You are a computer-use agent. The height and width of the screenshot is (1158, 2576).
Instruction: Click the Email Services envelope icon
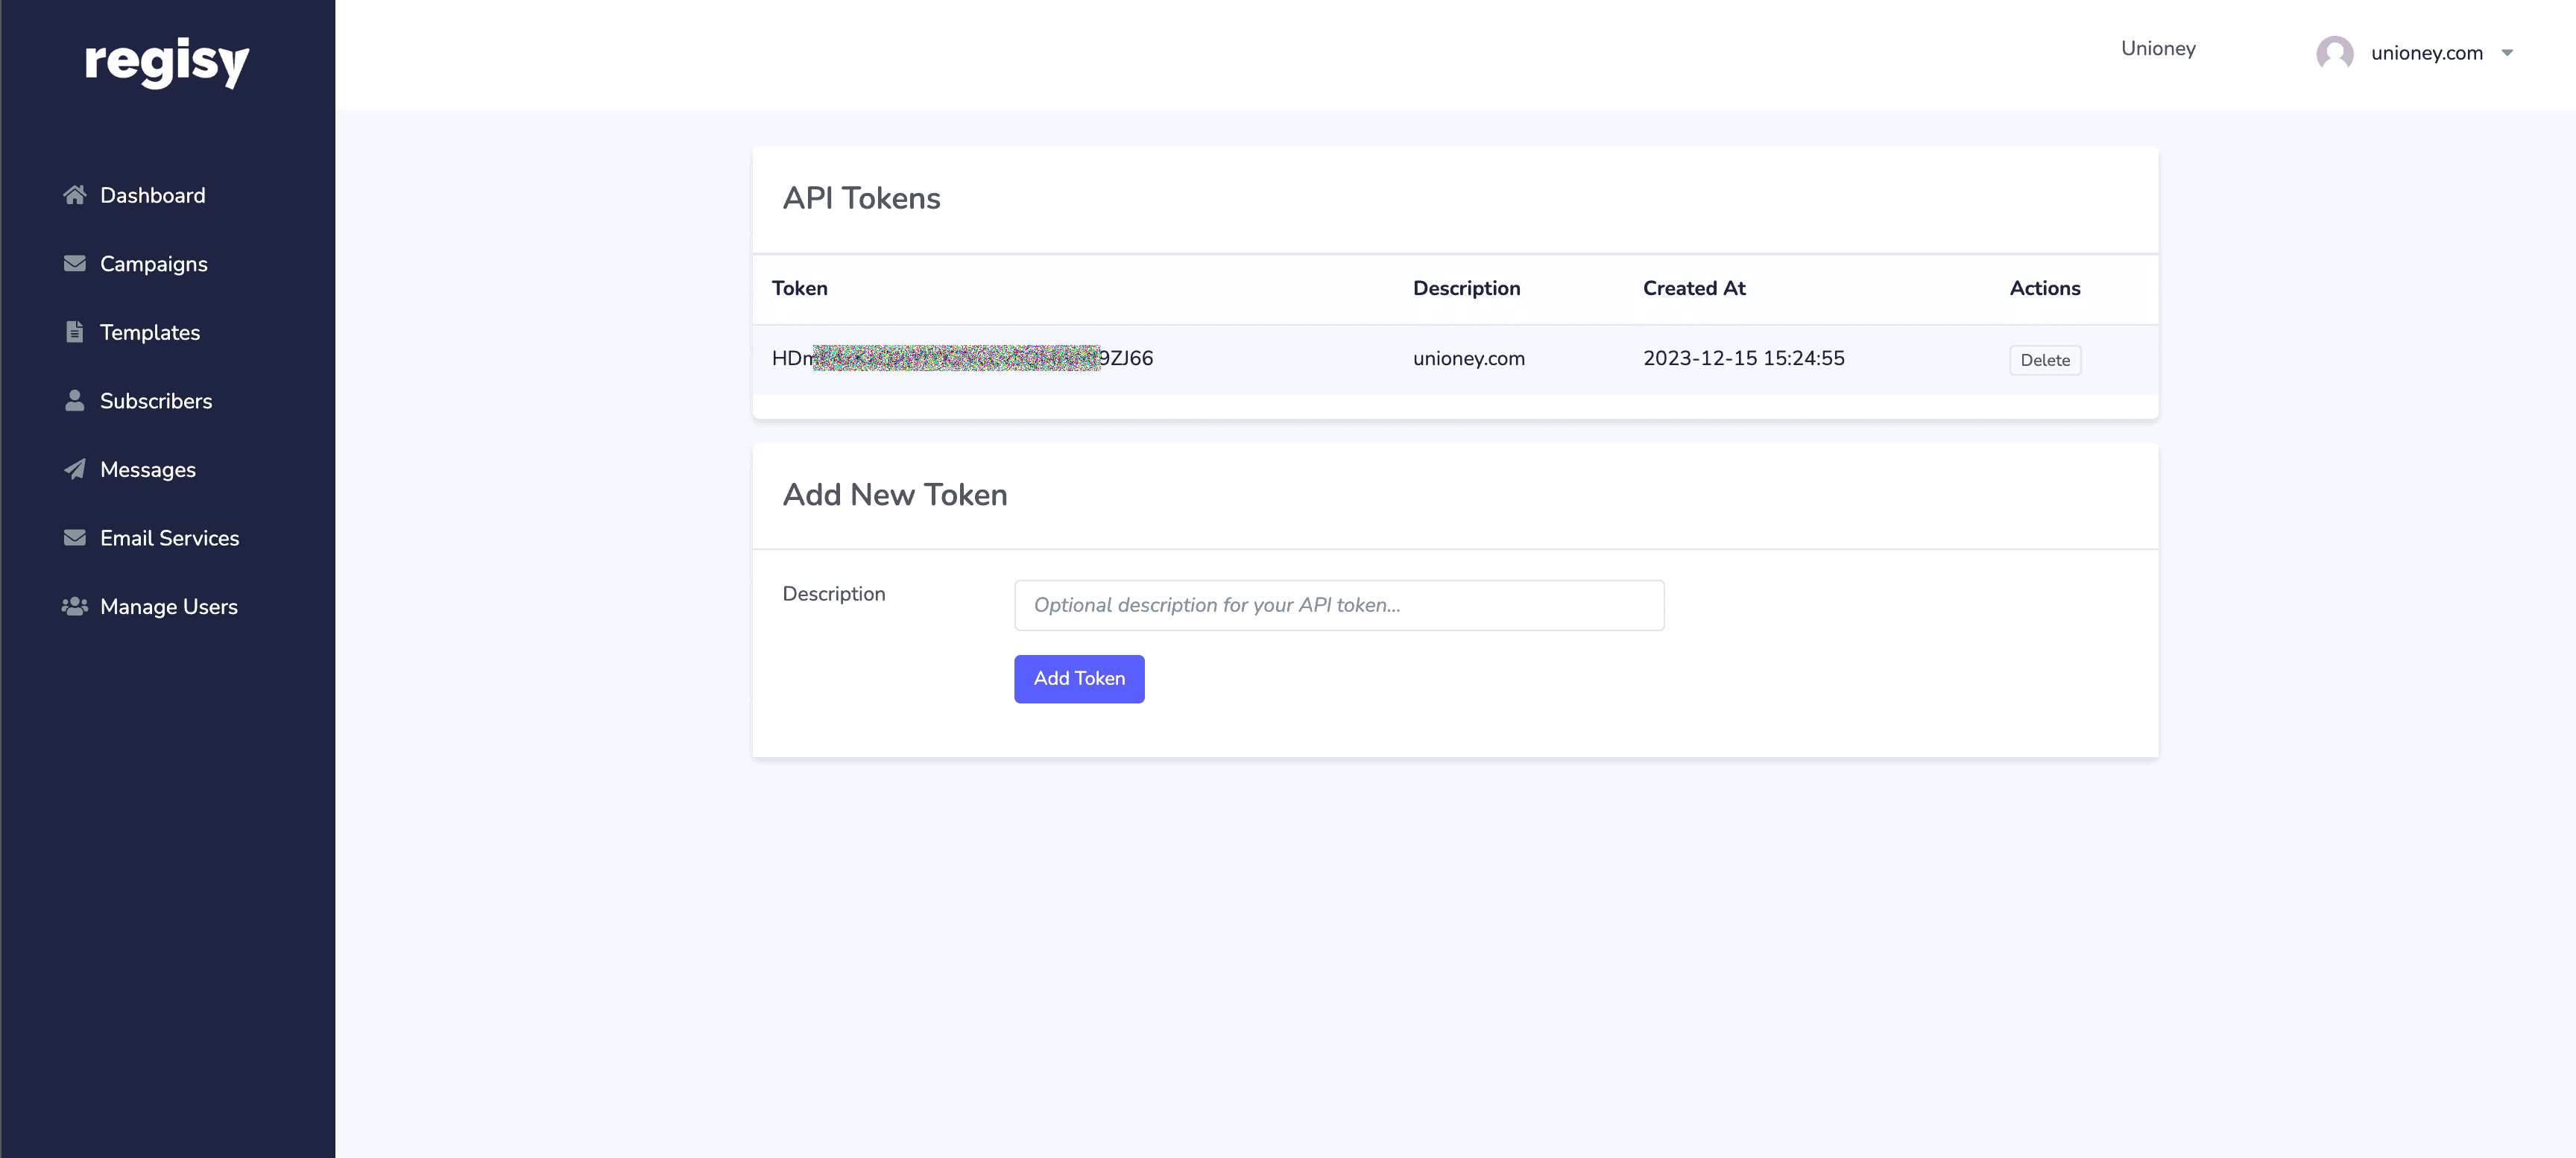point(75,538)
